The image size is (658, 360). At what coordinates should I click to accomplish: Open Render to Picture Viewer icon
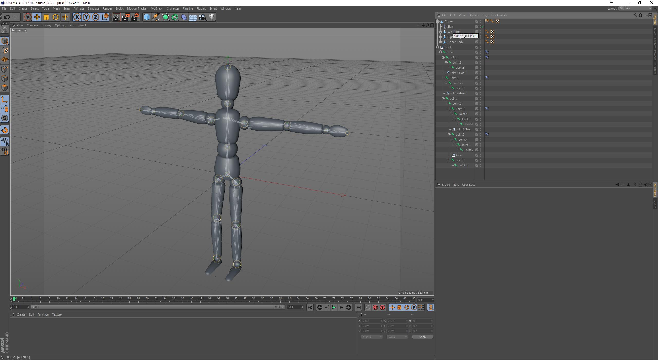pyautogui.click(x=126, y=17)
